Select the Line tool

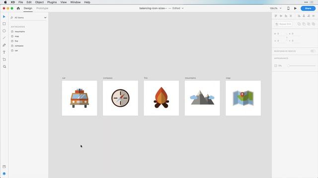[x=4, y=38]
